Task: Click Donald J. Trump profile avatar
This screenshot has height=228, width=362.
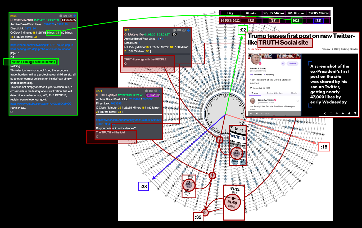Action: click(x=256, y=59)
